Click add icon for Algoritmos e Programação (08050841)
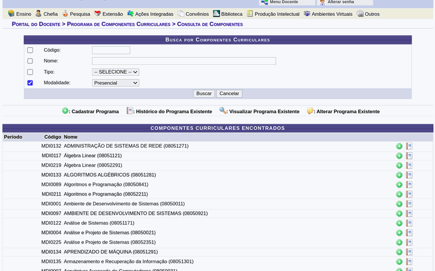 pos(399,185)
